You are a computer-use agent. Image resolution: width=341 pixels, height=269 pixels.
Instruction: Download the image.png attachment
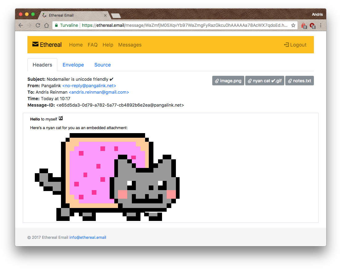click(x=228, y=81)
